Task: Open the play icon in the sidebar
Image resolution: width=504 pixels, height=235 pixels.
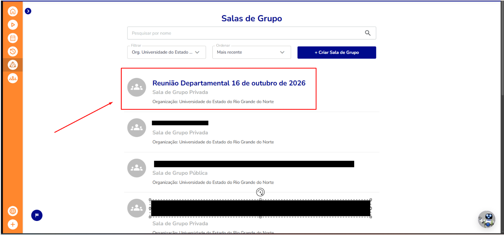Action: pyautogui.click(x=13, y=24)
